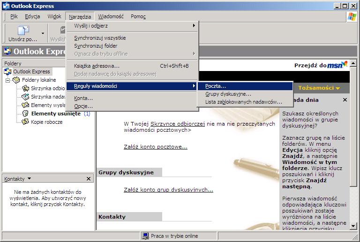The image size is (360, 242).
Task: Click the Grupy dyskusyjne section heading
Action: 126,172
